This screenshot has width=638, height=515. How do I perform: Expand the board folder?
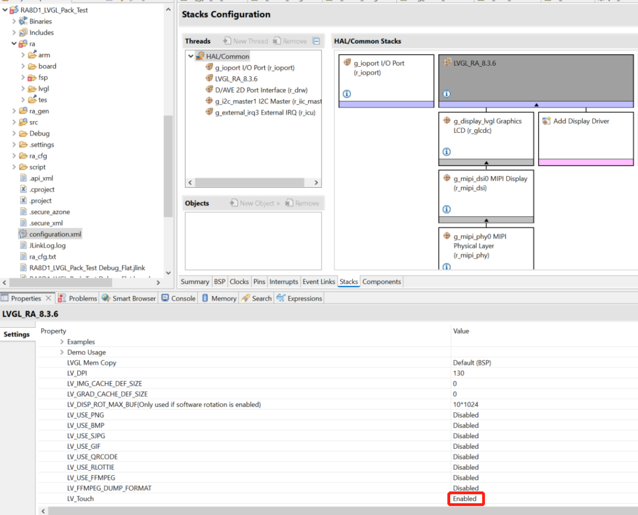tap(23, 66)
